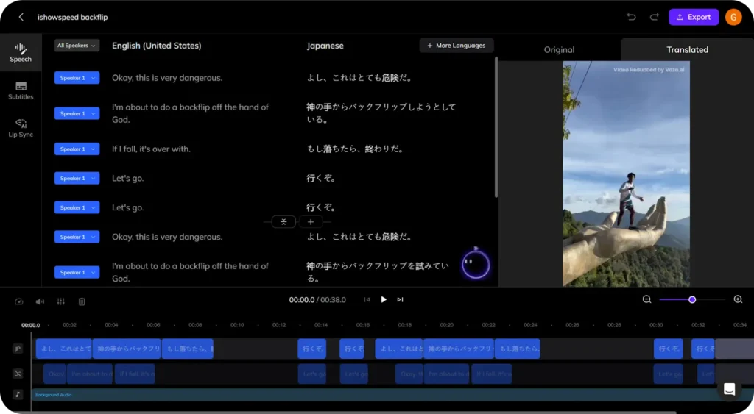
Task: Open Speaker 1 dropdown for first 'Let's go'
Action: pyautogui.click(x=77, y=178)
